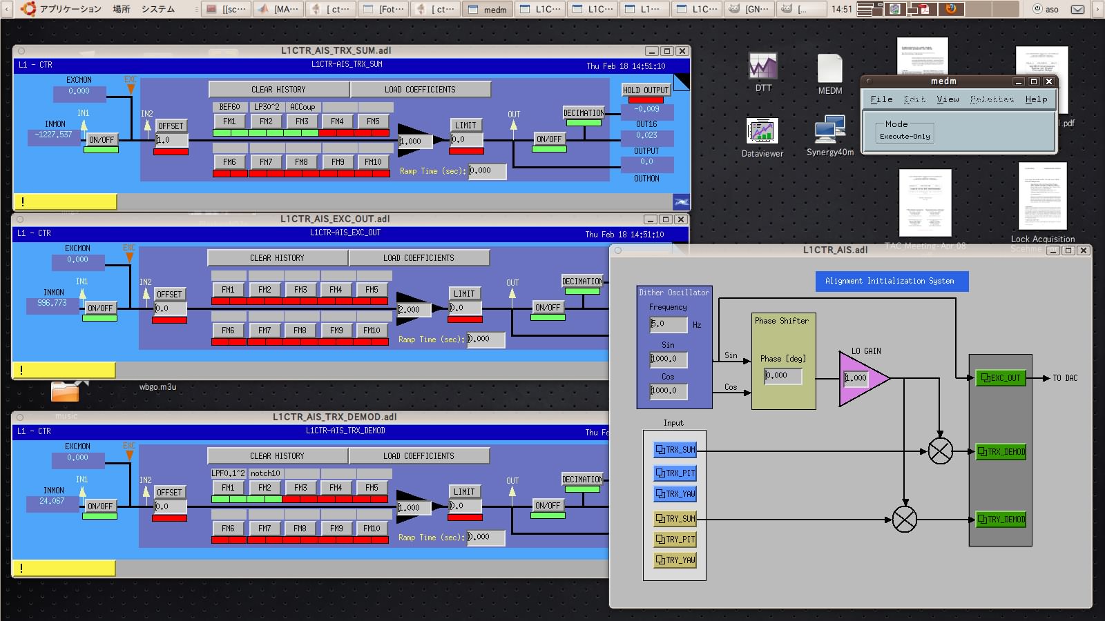Click the Dither Oscillator Frequency field
The height and width of the screenshot is (621, 1105).
tap(669, 324)
